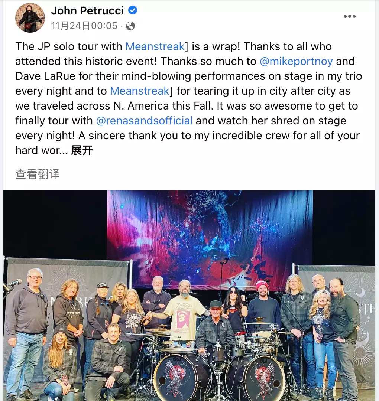Open the second Meanstreak link before 'for tearing'
Image resolution: width=379 pixels, height=401 pixels.
point(140,91)
